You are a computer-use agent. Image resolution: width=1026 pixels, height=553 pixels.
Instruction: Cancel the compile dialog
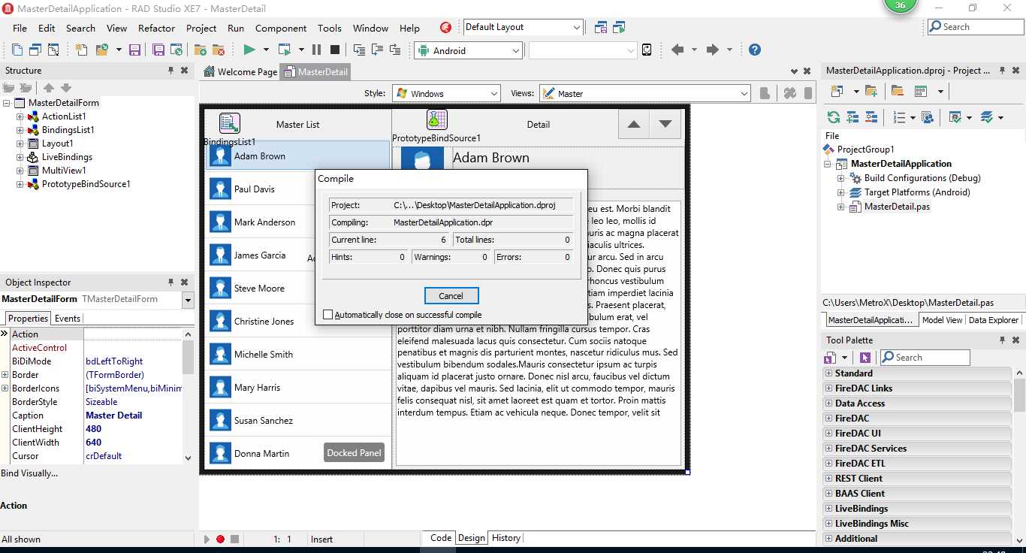pos(451,296)
